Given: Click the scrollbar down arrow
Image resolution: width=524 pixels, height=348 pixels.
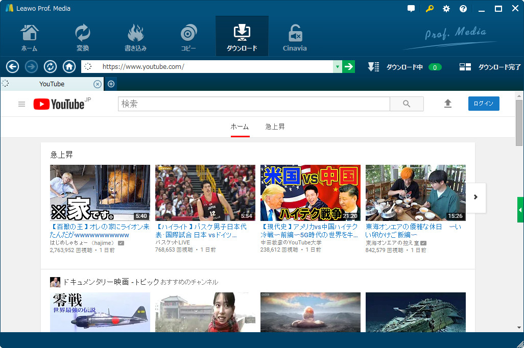Looking at the screenshot, I should [x=519, y=328].
